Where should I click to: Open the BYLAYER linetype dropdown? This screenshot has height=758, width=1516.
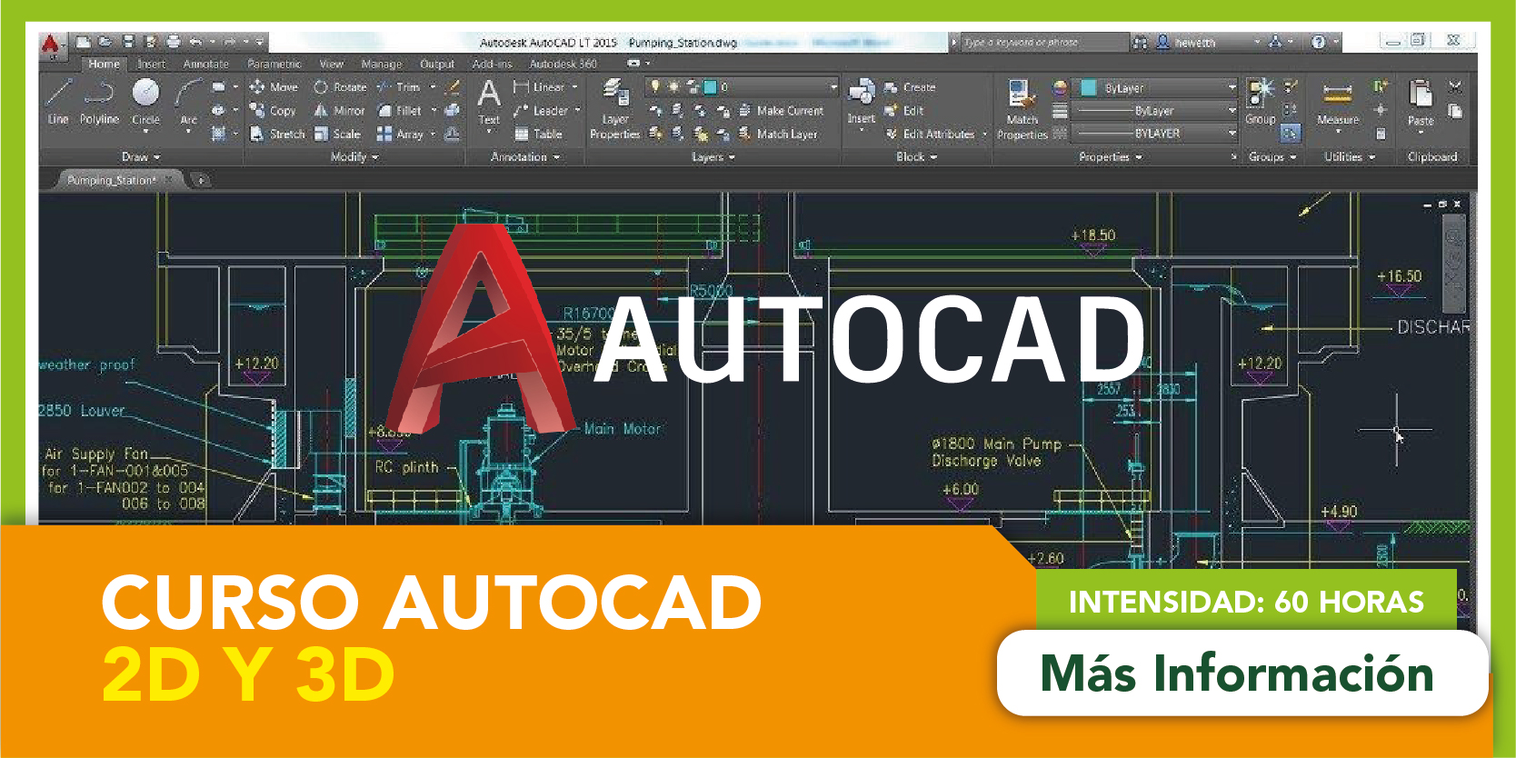click(x=1157, y=134)
